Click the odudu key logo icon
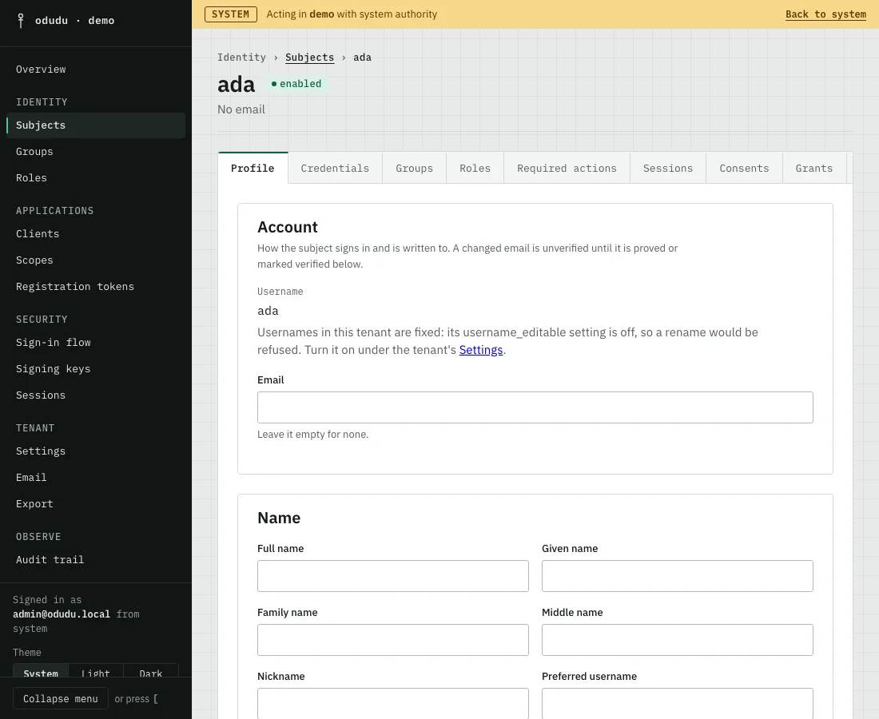 click(21, 21)
